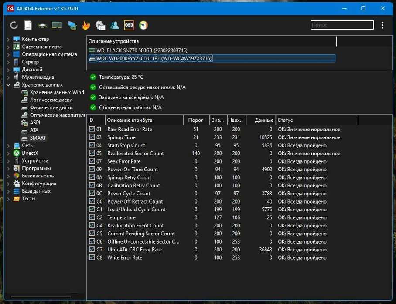Screen dimensions: 396x304
Task: Uncheck the Seek Error Rate checkbox
Action: point(92,161)
